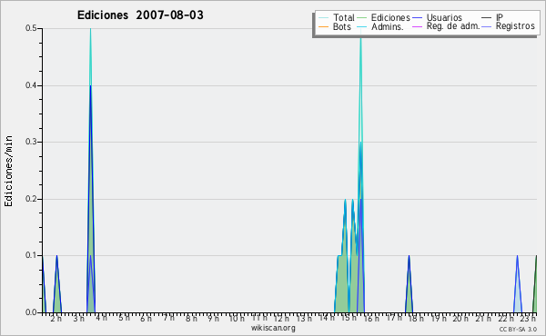Click the spike just before 18 h
This screenshot has height=336, width=546.
pyautogui.click(x=409, y=285)
